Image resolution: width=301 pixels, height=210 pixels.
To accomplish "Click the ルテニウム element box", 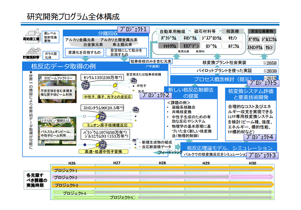I will tap(232, 46).
